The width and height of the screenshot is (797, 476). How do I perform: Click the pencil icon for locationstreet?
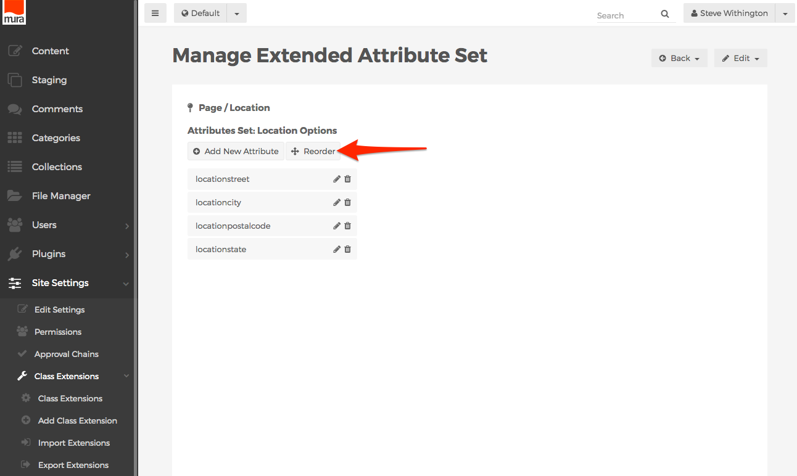point(337,179)
